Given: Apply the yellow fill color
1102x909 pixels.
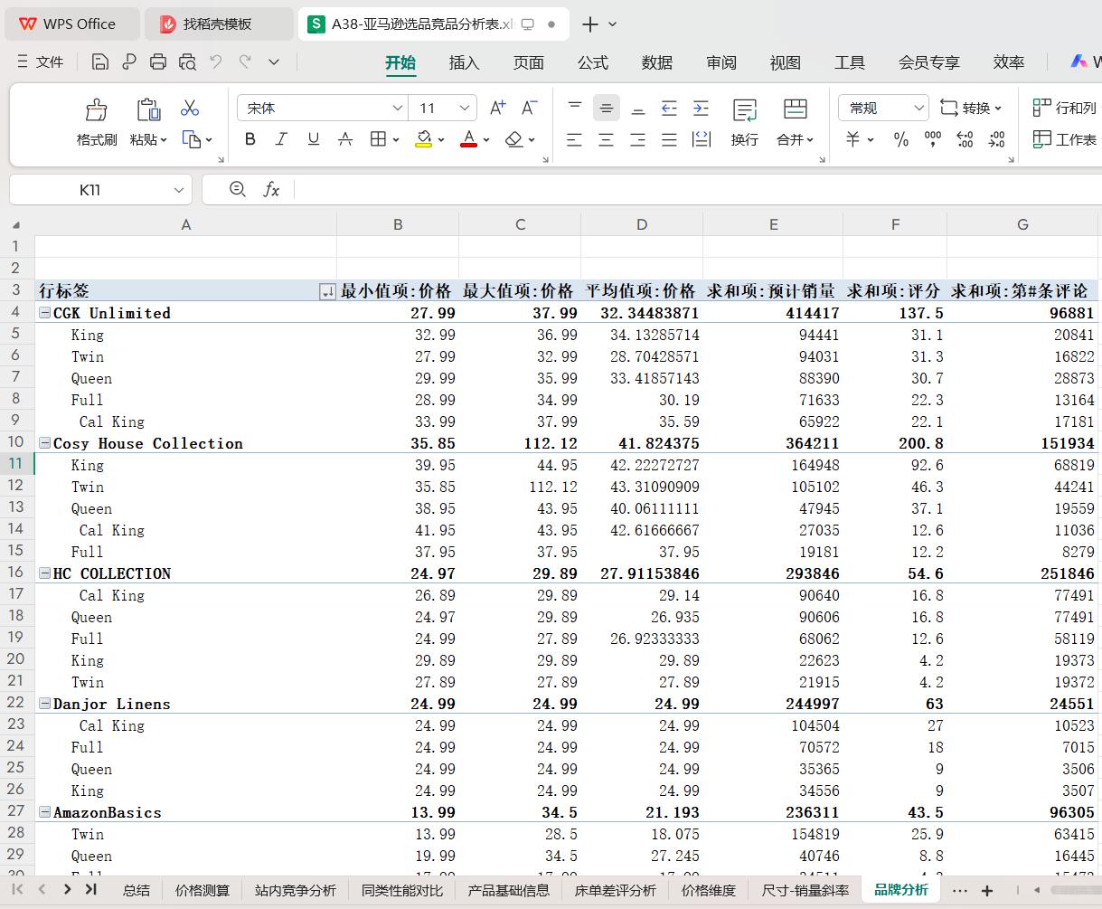Looking at the screenshot, I should [423, 139].
